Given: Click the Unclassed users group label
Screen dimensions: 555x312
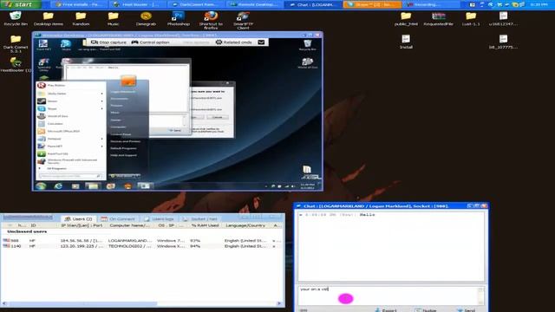Looking at the screenshot, I should coord(27,231).
